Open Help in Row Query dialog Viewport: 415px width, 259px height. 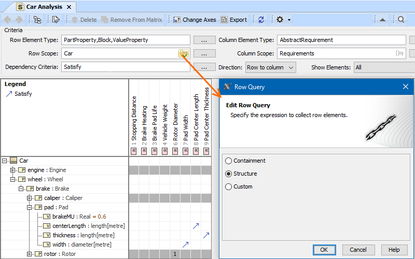pos(394,250)
